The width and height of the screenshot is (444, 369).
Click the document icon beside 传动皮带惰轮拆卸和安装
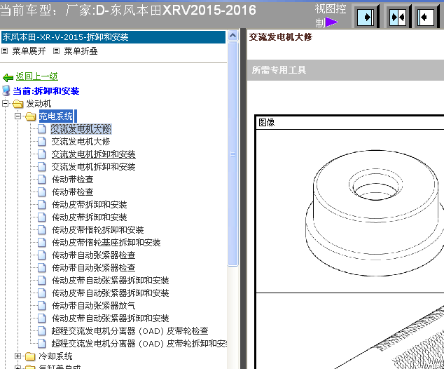point(41,229)
